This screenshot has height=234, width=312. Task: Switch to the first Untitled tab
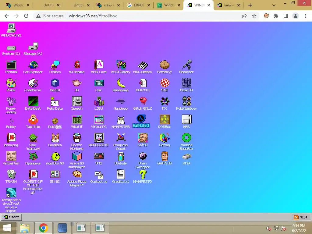(48, 5)
